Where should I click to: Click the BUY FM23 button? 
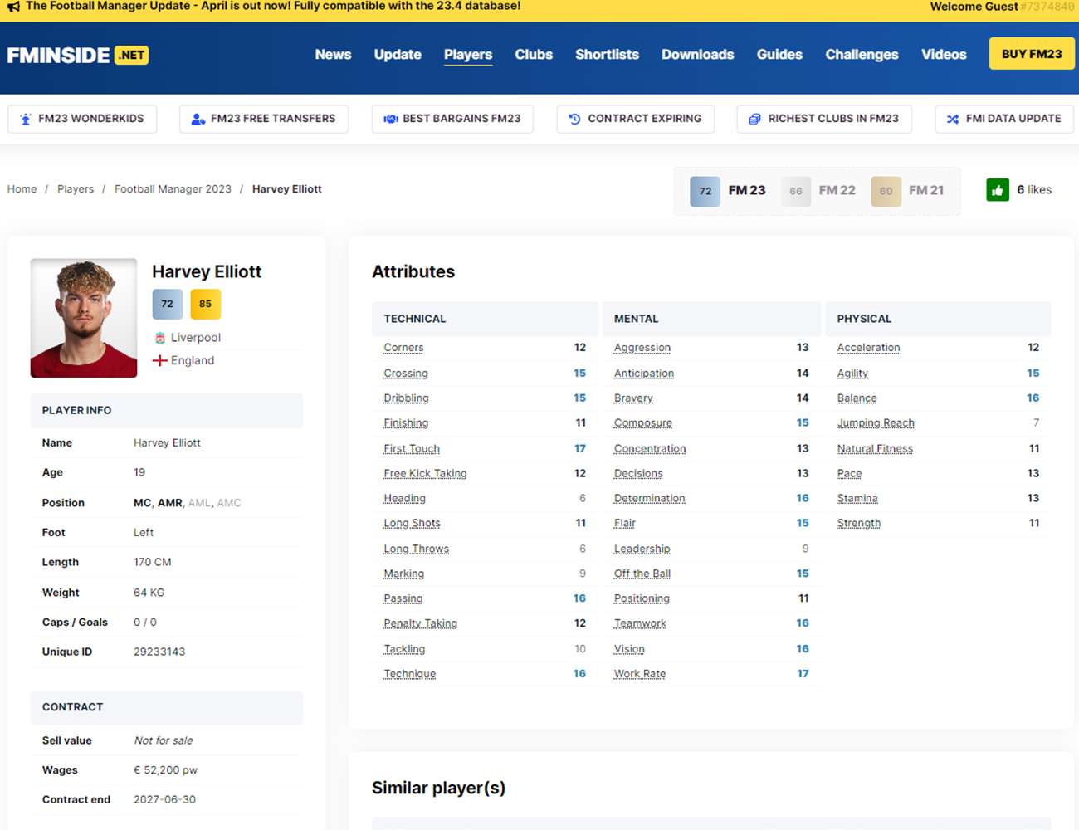1032,54
